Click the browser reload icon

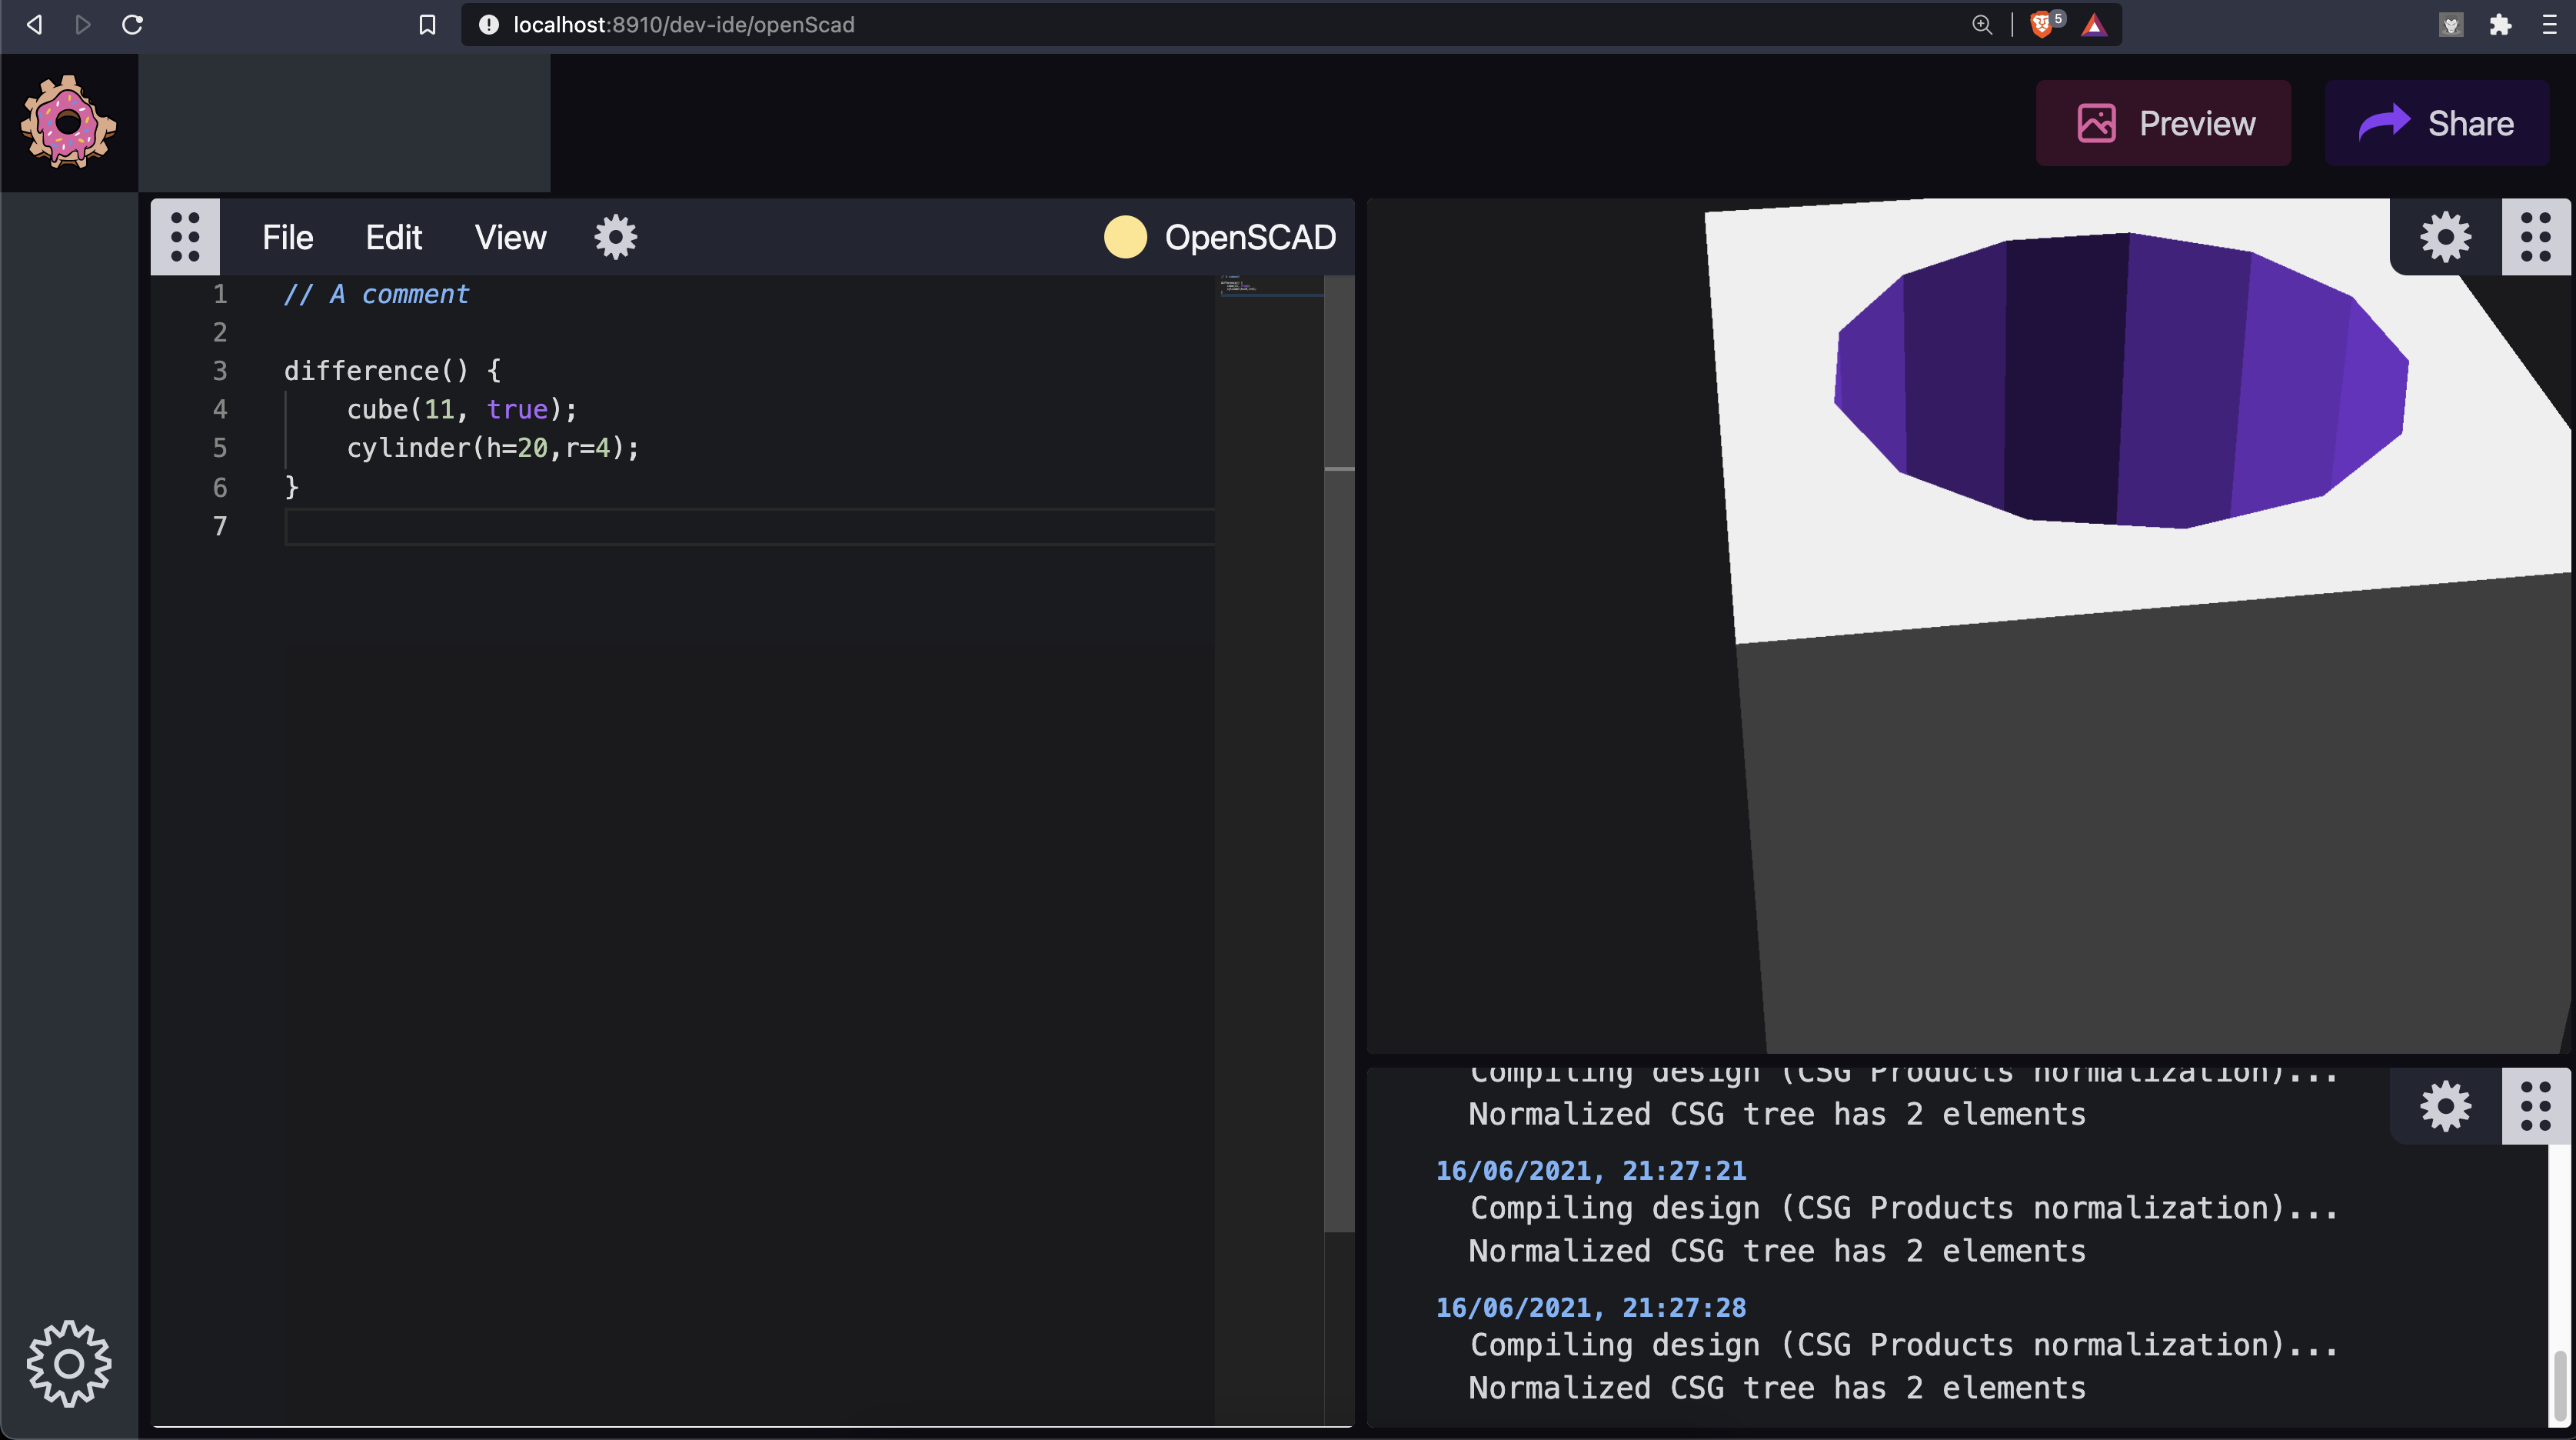[x=132, y=24]
